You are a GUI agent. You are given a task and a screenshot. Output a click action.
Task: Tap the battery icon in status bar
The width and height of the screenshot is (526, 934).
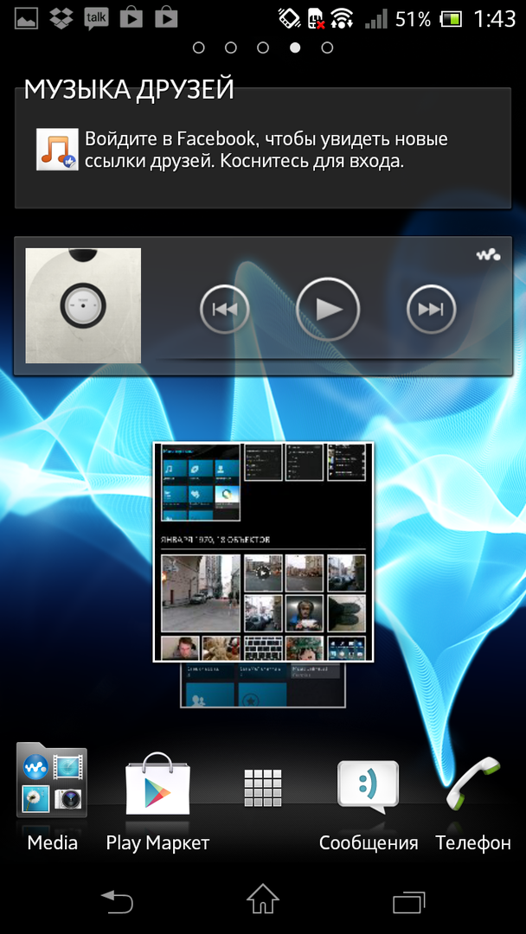451,19
